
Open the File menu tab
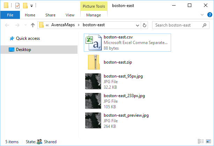10,15
